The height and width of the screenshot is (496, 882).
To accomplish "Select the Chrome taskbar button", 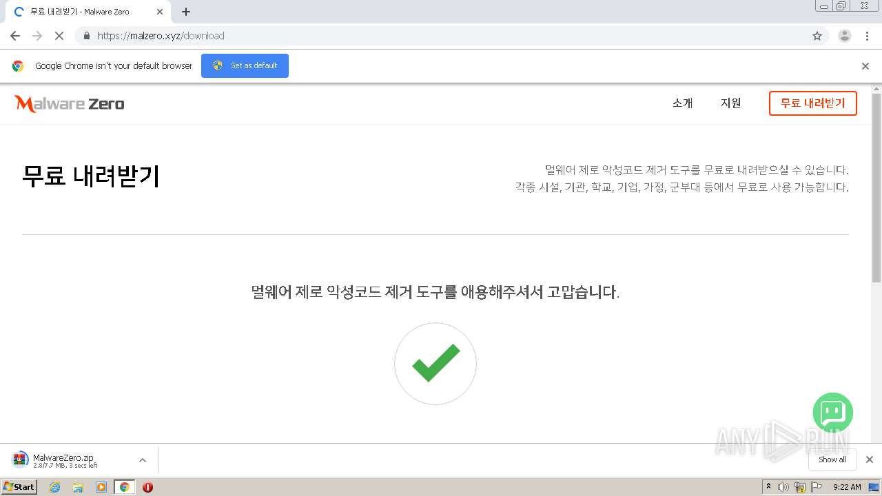I will (124, 487).
